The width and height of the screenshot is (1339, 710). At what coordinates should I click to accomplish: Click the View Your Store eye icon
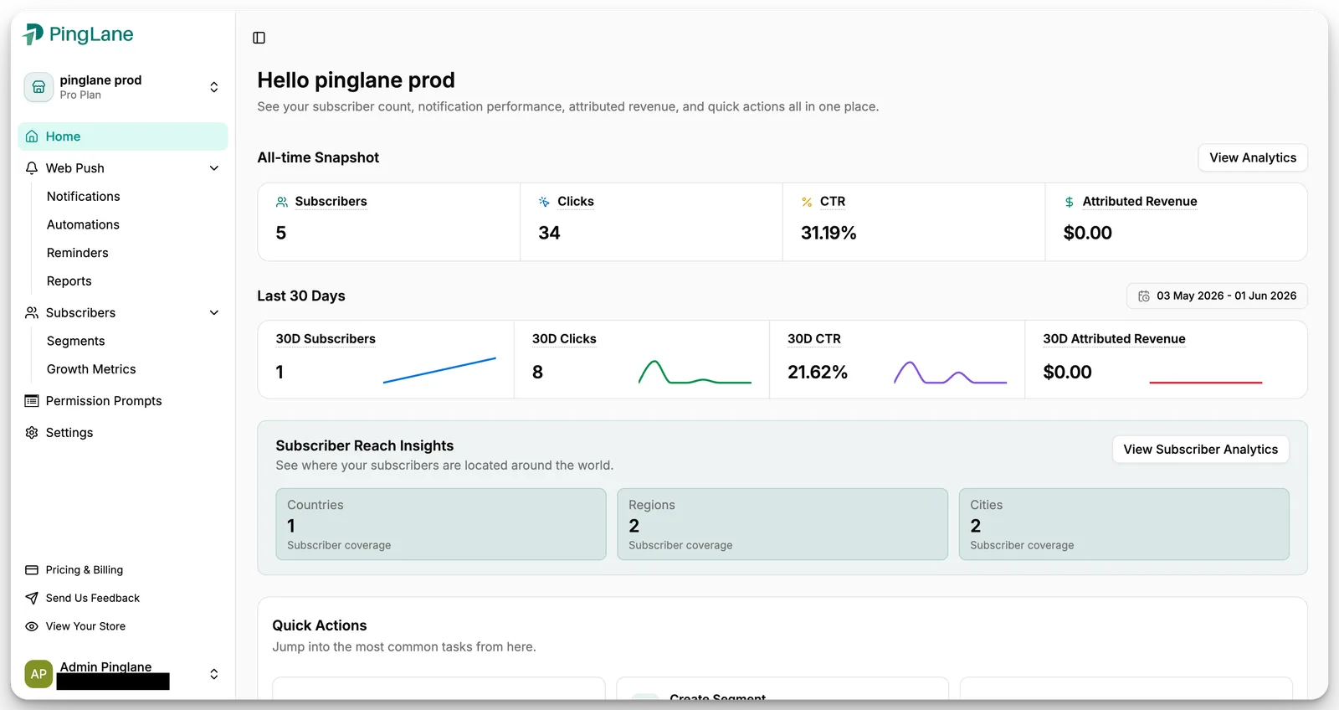point(32,626)
